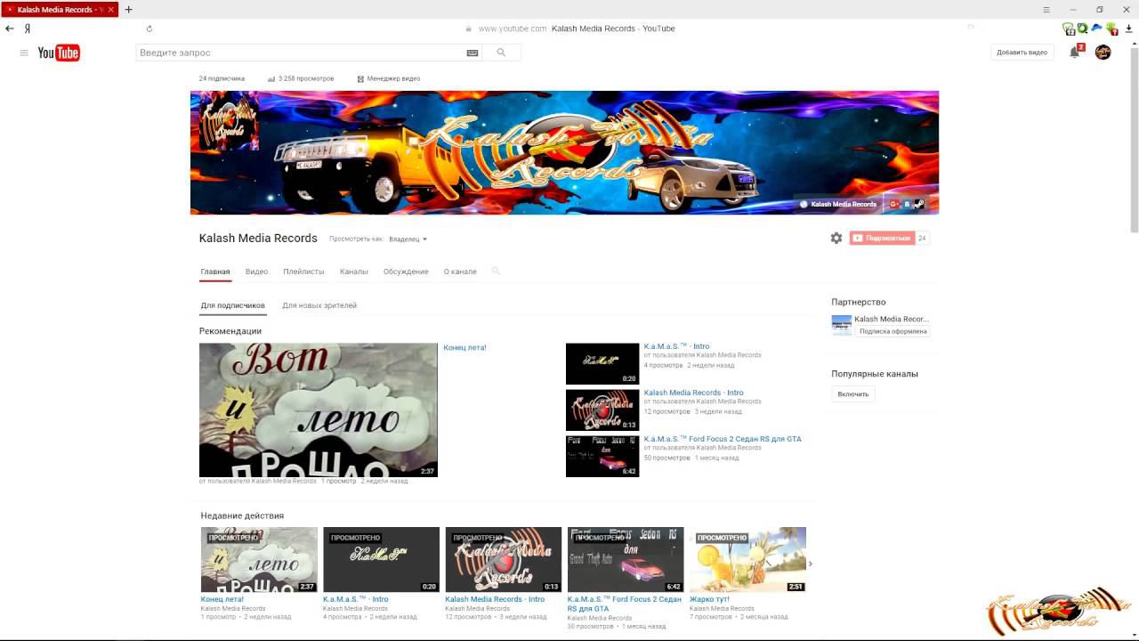Select the 'Главная' tab
1139x641 pixels.
tap(215, 272)
